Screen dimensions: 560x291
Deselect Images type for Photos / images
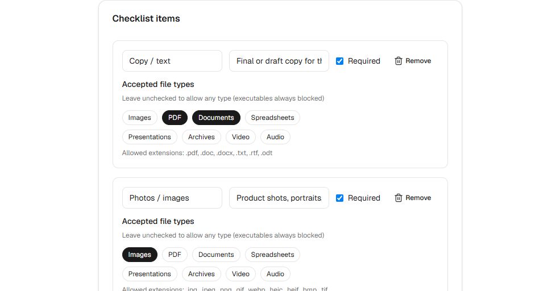[140, 255]
